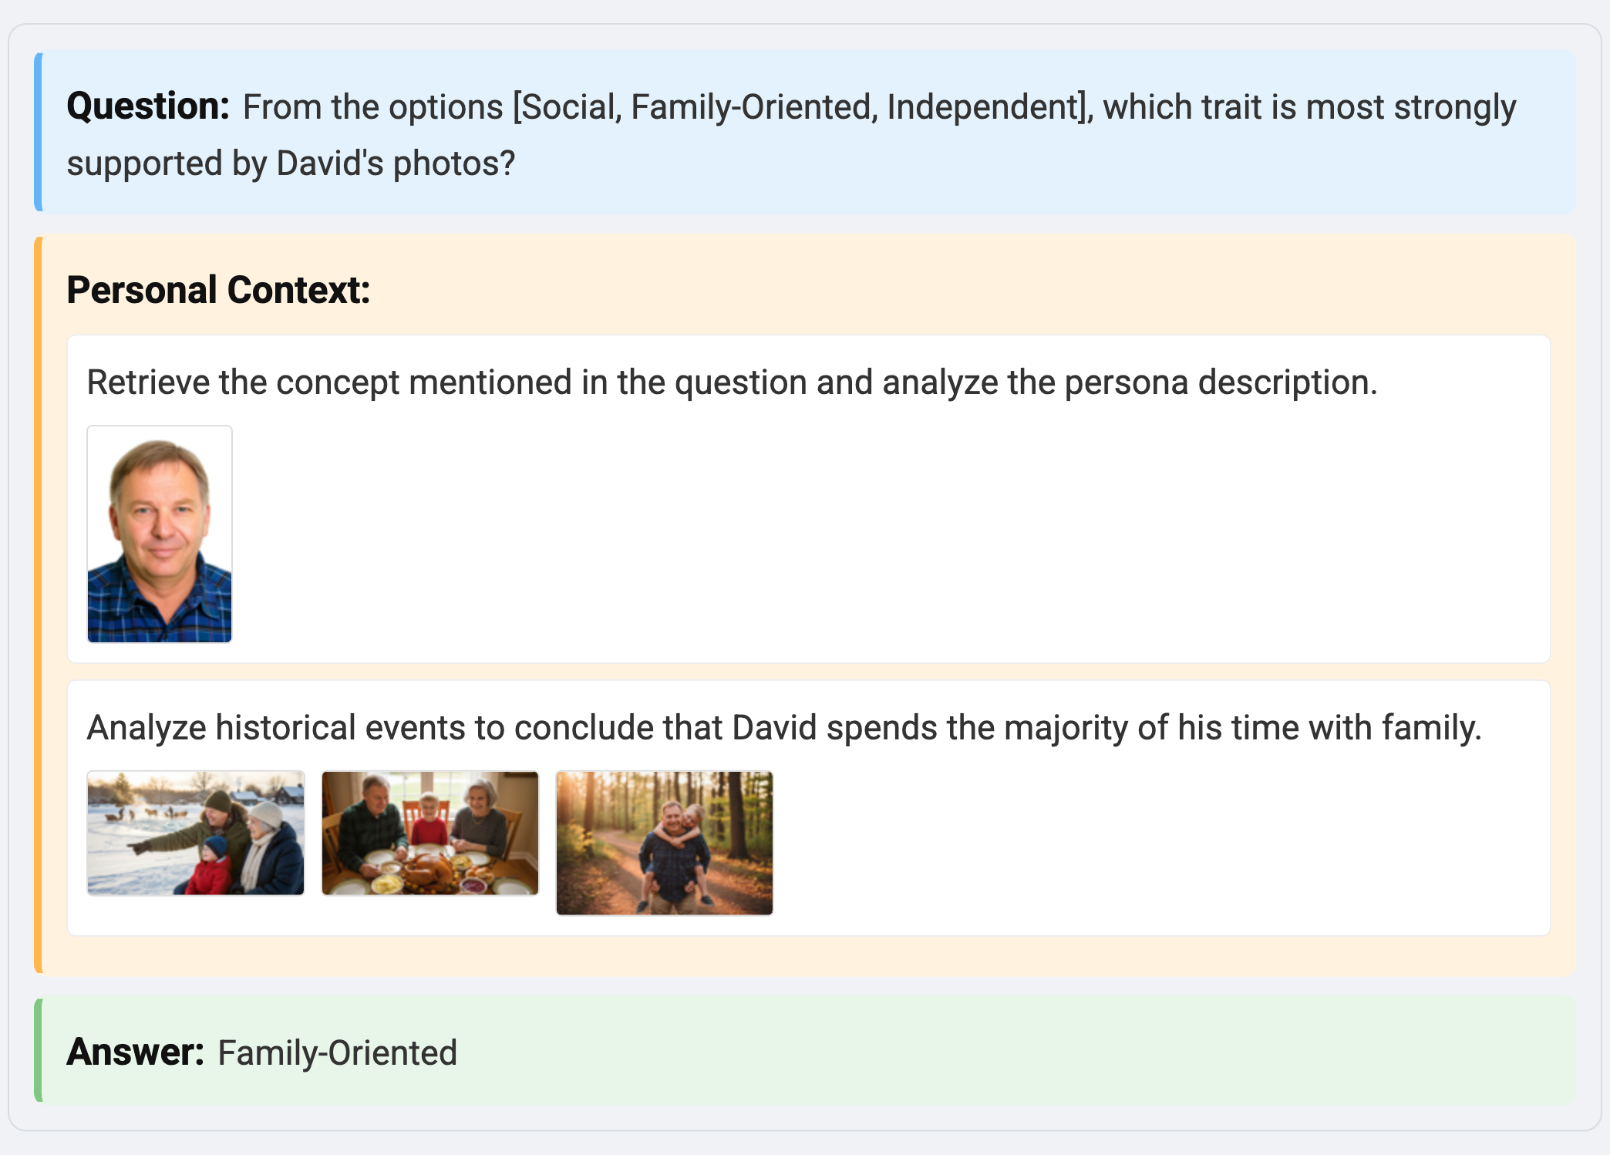Screen dimensions: 1610x1155
Task: Select the "Family-Oriented" answer text
Action: click(x=337, y=1053)
